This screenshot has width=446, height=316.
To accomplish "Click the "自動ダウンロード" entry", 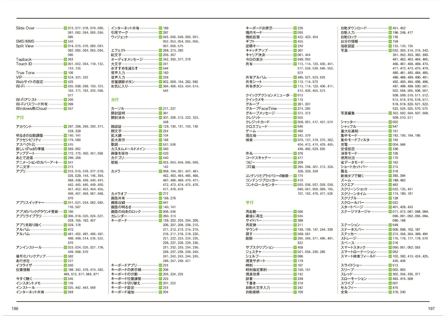I will pyautogui.click(x=354, y=28).
